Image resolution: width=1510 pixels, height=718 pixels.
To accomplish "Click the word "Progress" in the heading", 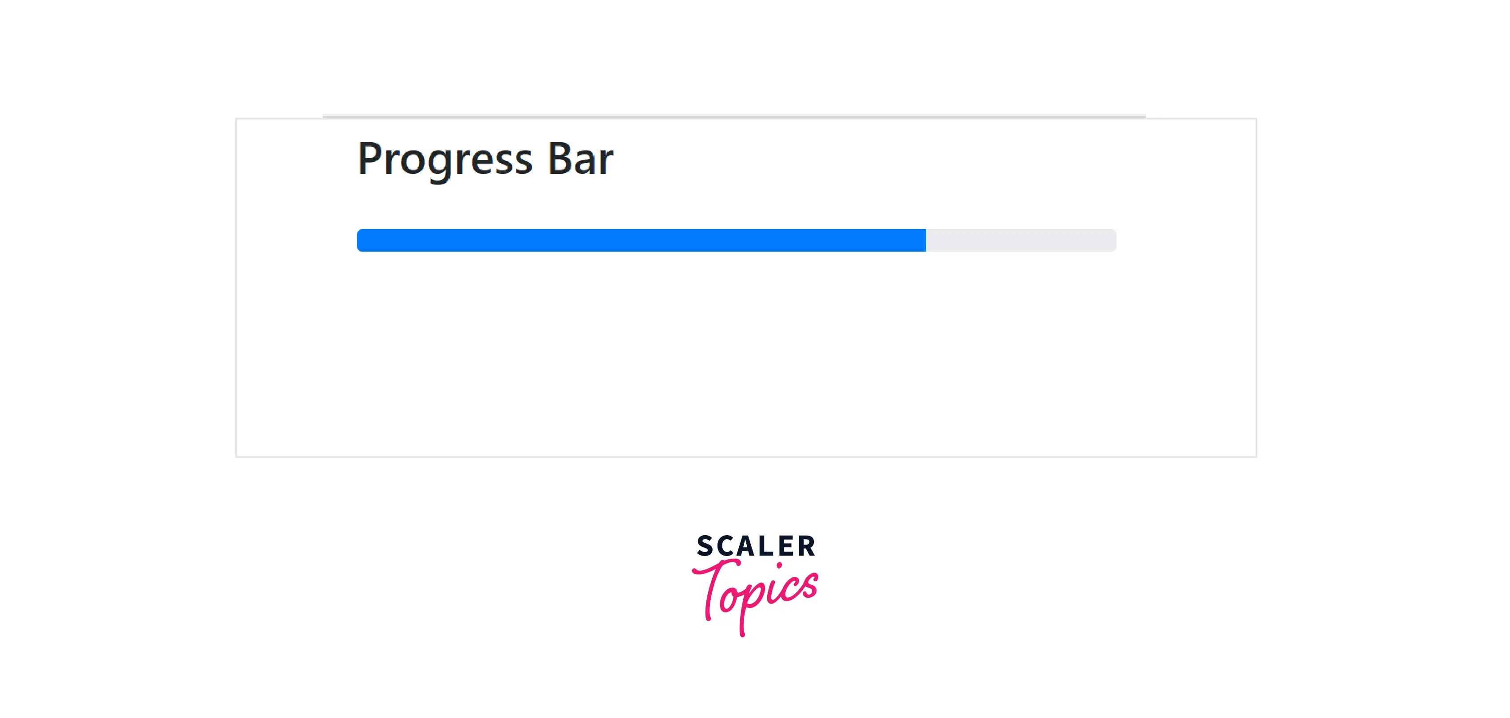I will (x=445, y=159).
